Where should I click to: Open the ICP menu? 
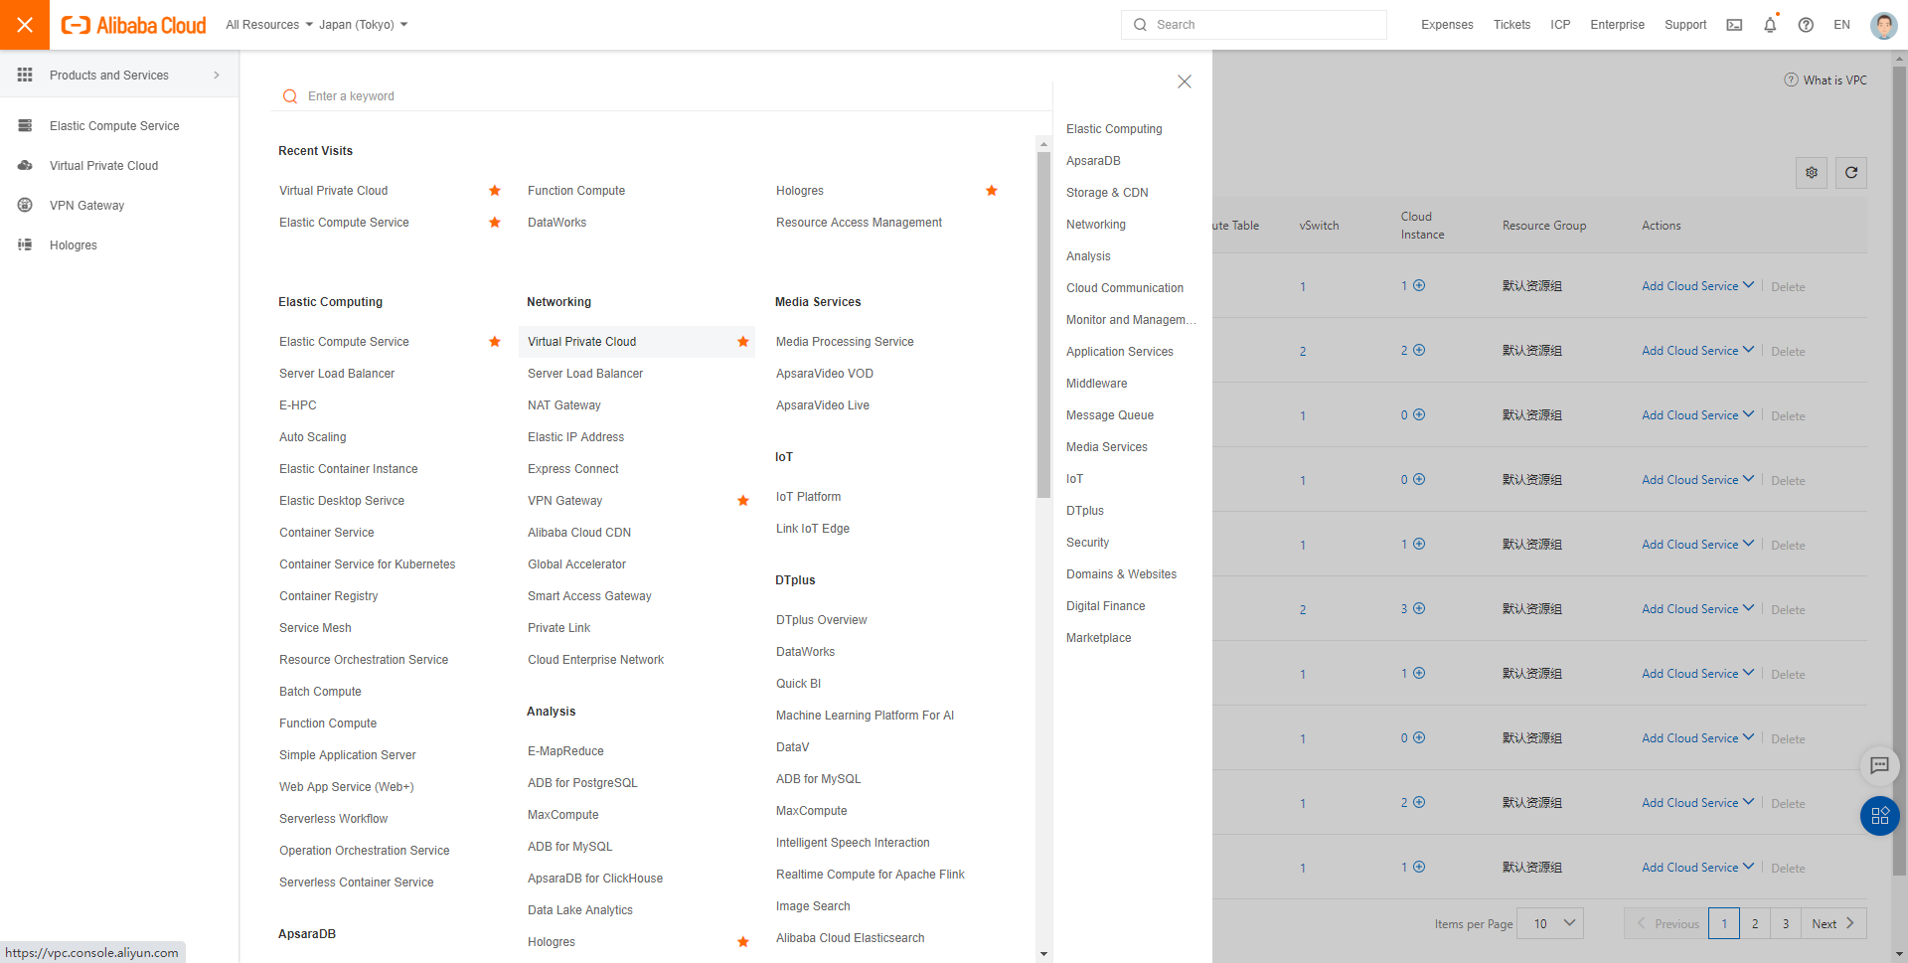[x=1560, y=25]
